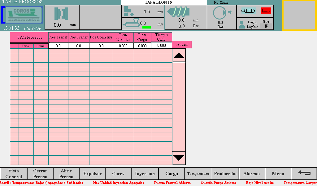Select the Pres Transf value field
Image resolution: width=317 pixels, height=186 pixels.
click(x=58, y=46)
